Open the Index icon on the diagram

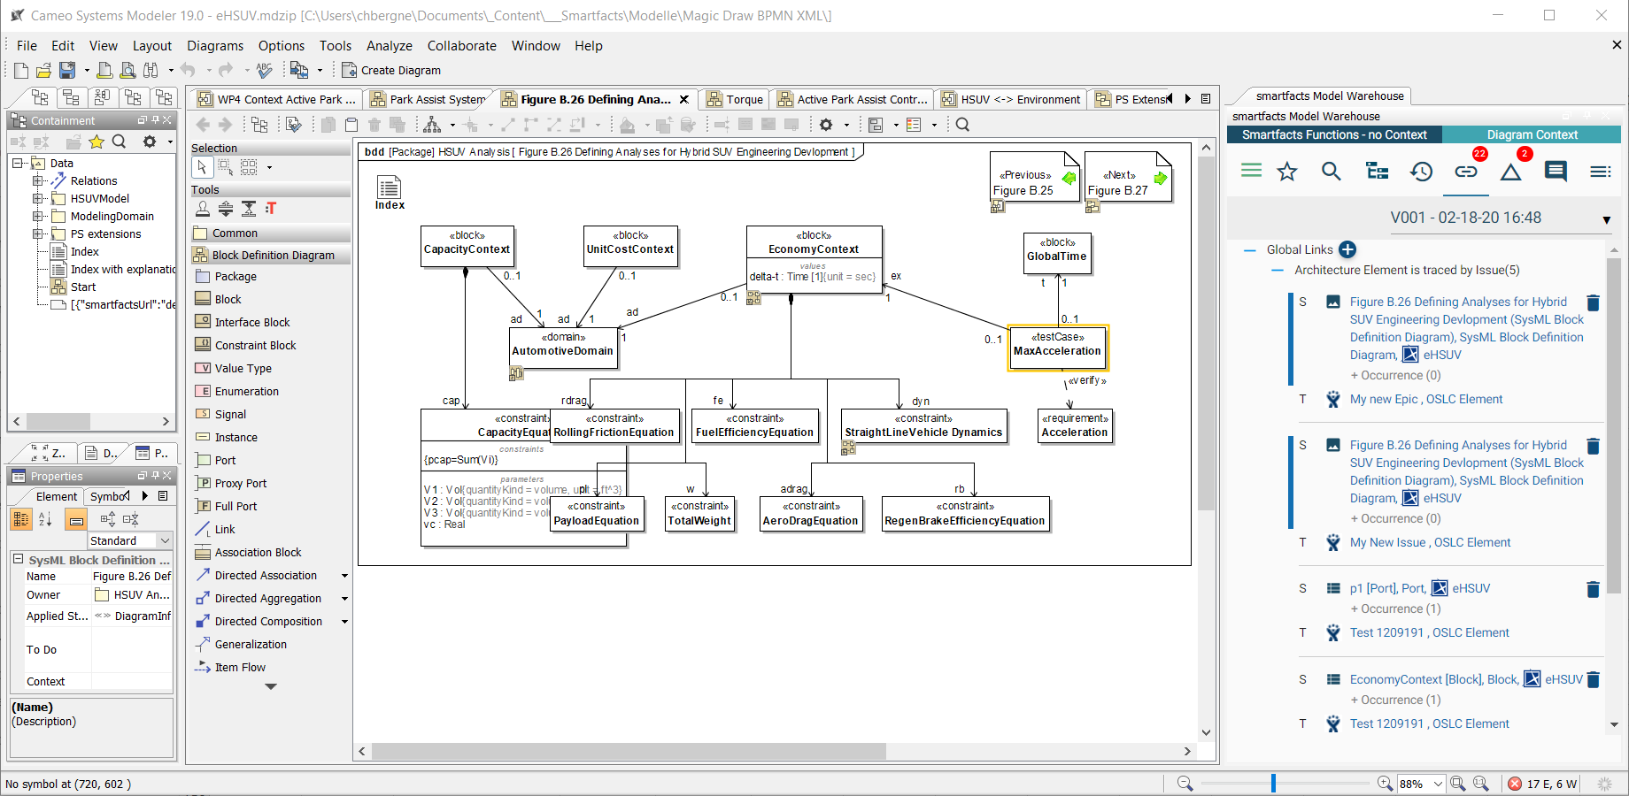(x=390, y=193)
